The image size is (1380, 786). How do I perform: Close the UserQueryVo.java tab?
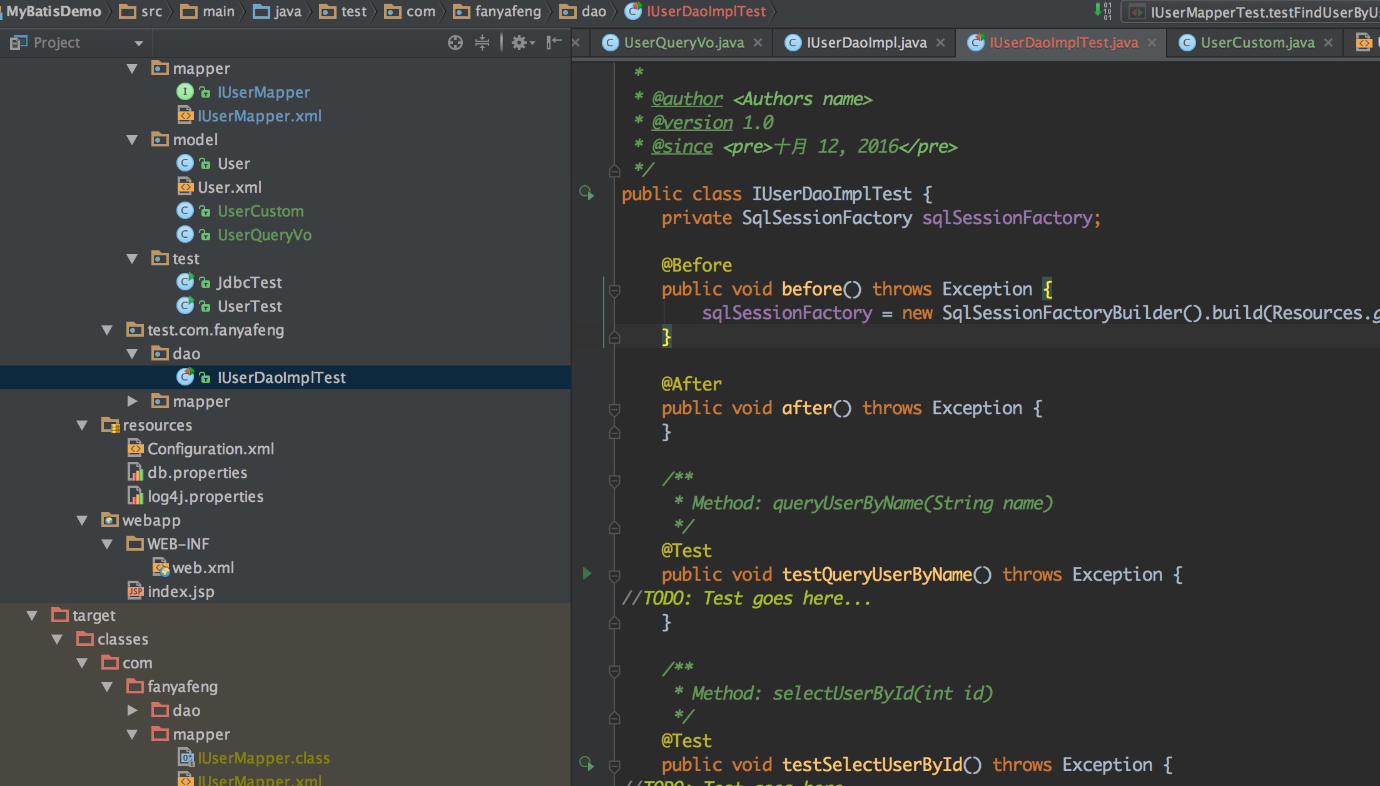758,43
